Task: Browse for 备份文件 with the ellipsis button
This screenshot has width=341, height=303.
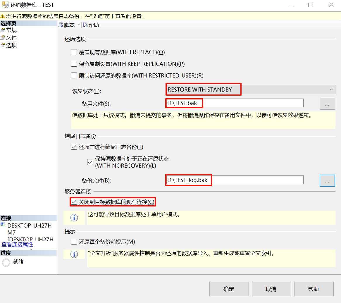Action: [327, 181]
